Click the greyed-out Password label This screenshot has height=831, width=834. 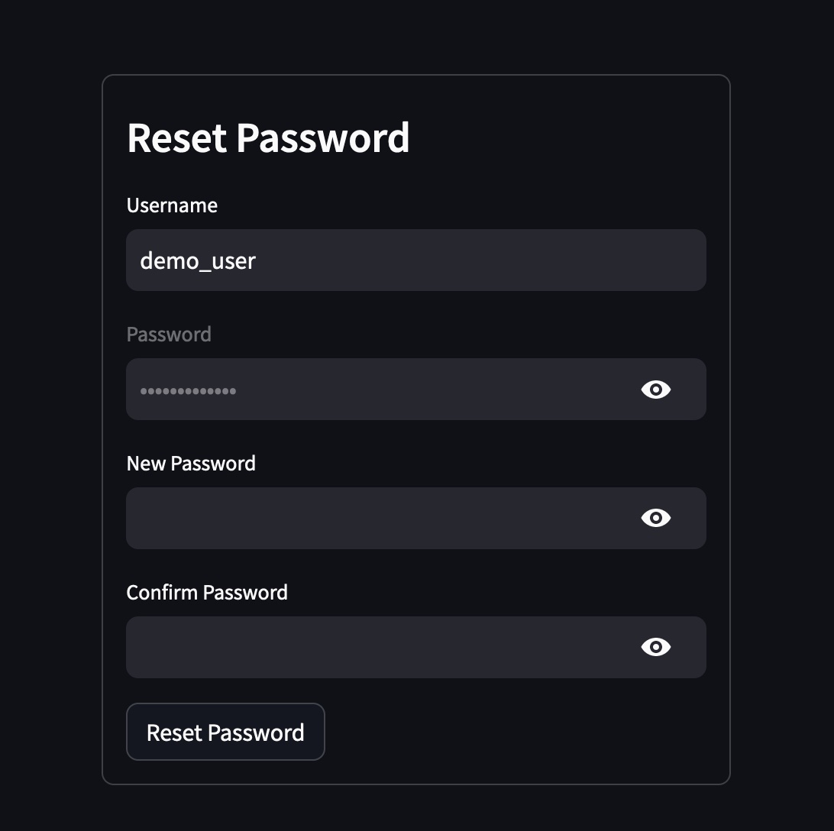point(169,335)
